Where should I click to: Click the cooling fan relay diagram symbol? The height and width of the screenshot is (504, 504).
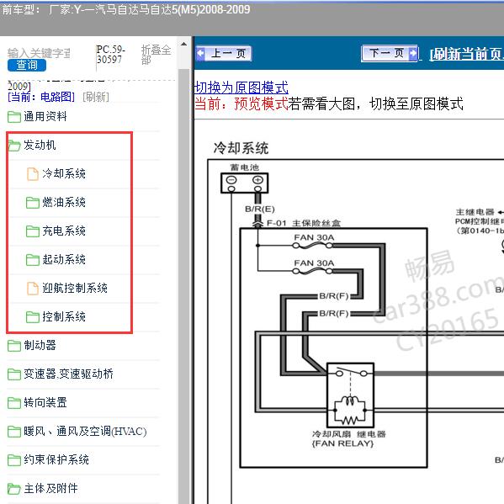point(350,395)
